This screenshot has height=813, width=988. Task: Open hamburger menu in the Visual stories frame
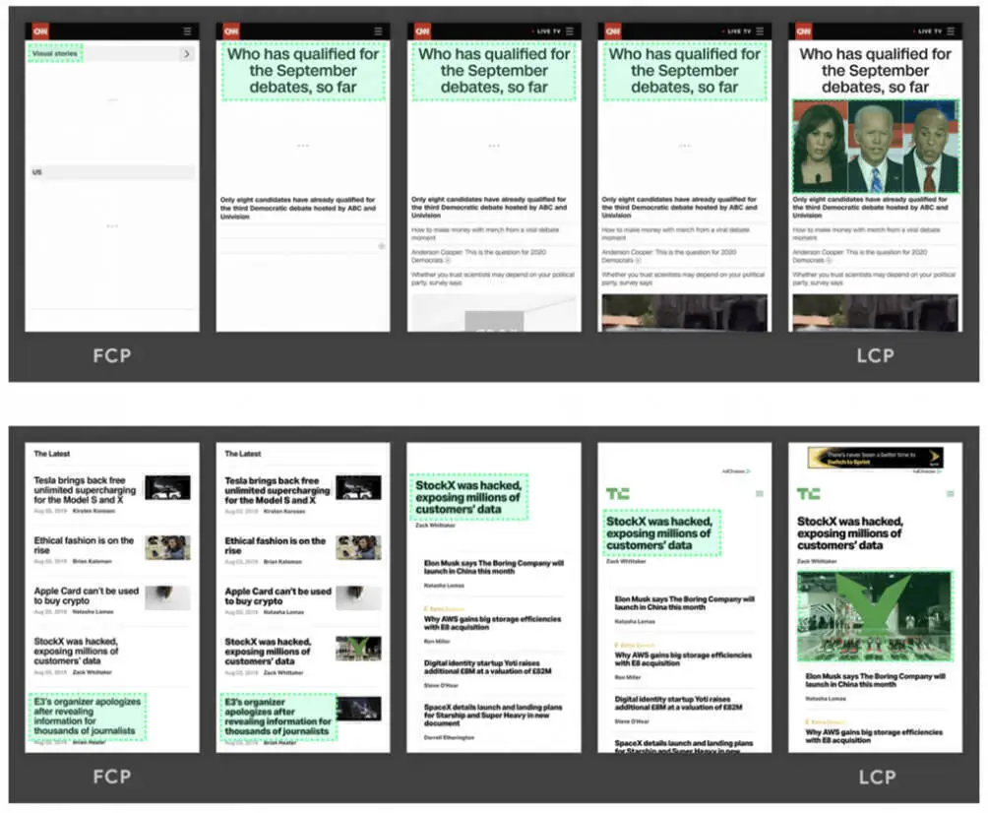tap(187, 31)
